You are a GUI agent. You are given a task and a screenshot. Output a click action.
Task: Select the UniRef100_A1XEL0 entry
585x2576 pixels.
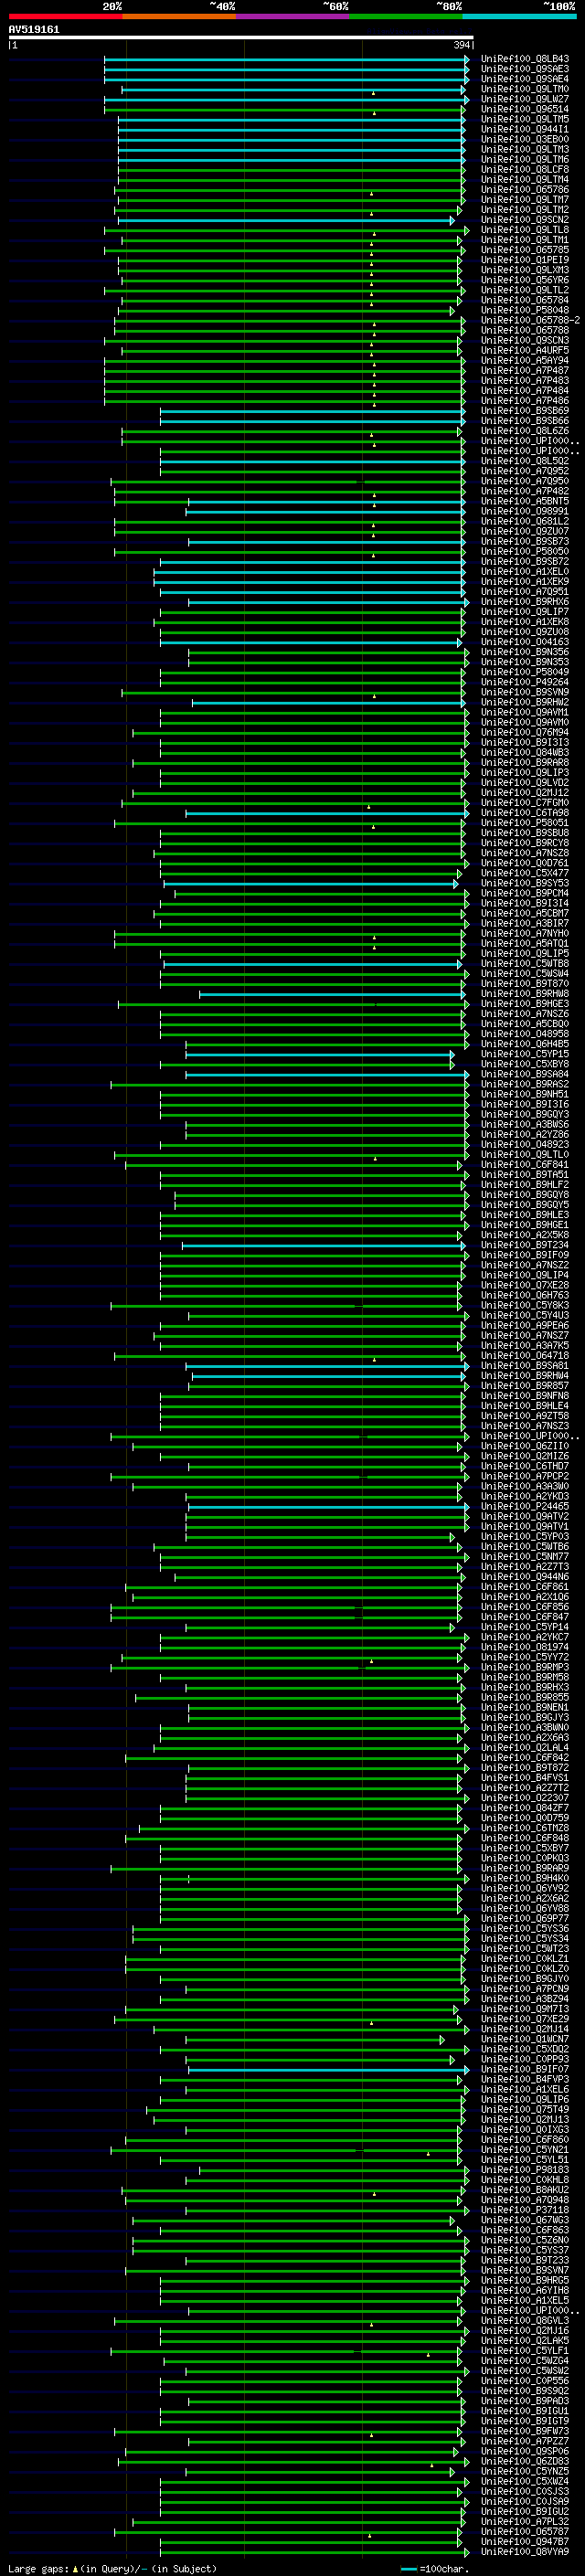[525, 571]
